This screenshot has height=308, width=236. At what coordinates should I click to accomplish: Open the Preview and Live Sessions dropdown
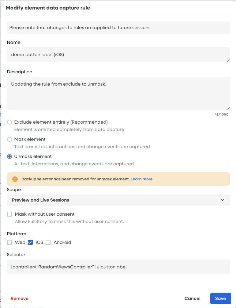[x=118, y=200]
